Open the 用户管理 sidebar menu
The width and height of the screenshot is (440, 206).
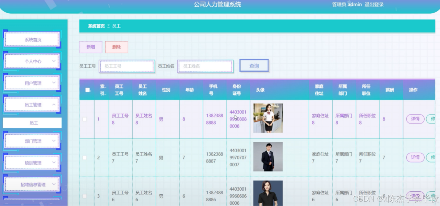tap(32, 83)
